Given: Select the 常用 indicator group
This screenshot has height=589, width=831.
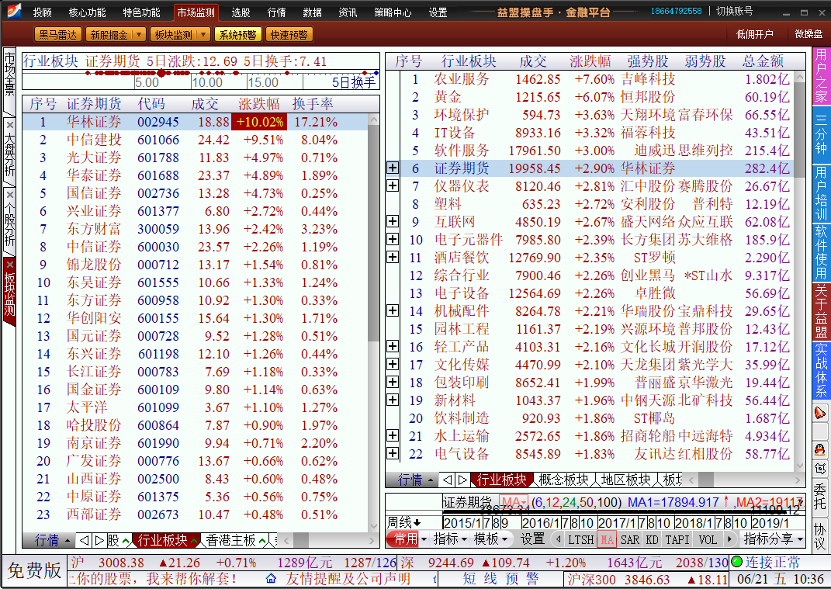Looking at the screenshot, I should [x=407, y=539].
